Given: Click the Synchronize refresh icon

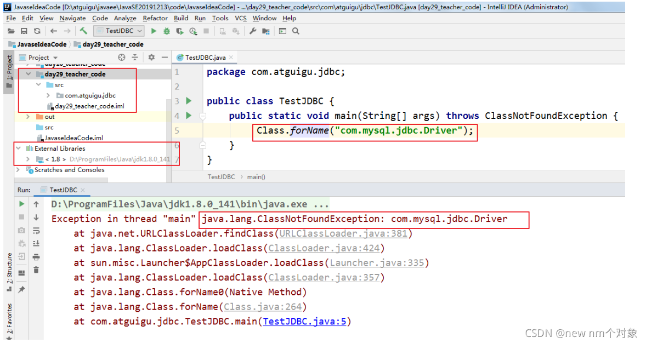Looking at the screenshot, I should click(x=37, y=31).
